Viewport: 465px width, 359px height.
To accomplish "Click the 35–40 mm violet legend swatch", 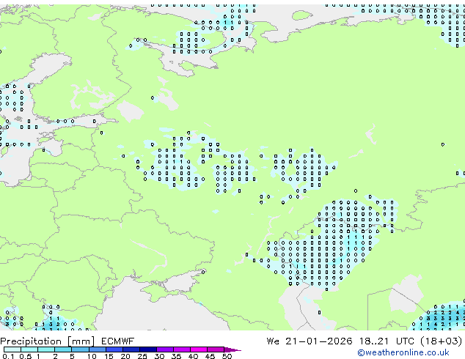I will [181, 349].
